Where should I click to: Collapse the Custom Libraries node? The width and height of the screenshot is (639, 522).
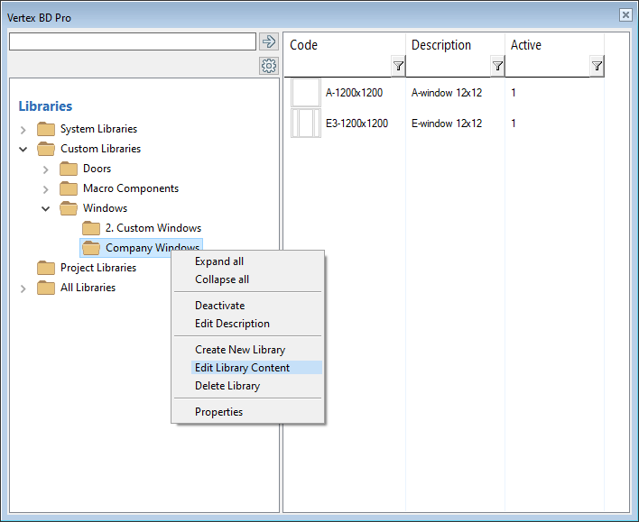click(x=23, y=149)
